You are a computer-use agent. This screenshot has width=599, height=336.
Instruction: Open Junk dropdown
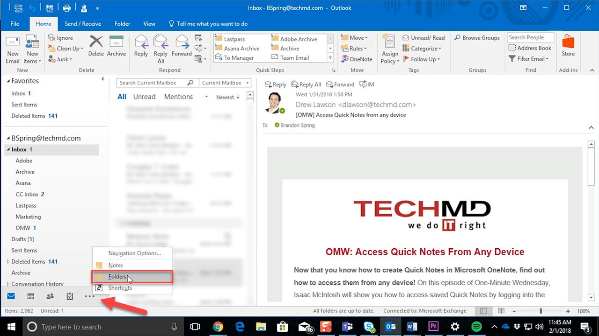pyautogui.click(x=60, y=59)
